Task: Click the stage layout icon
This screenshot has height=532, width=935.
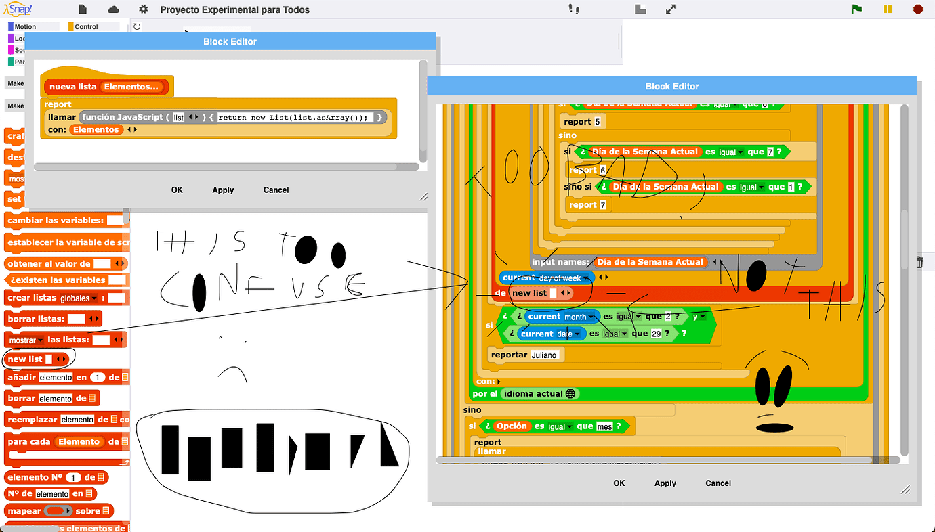Action: [640, 9]
